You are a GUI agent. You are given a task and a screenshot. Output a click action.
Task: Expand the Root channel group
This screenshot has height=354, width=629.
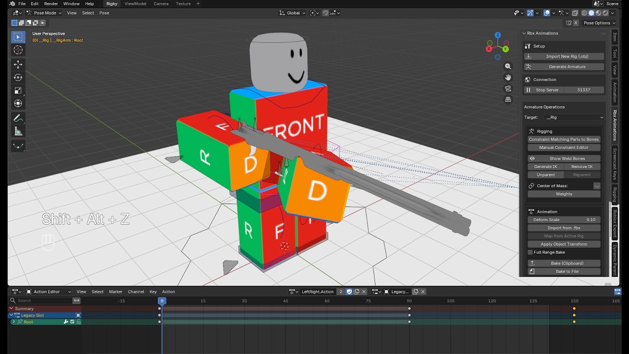coord(14,322)
